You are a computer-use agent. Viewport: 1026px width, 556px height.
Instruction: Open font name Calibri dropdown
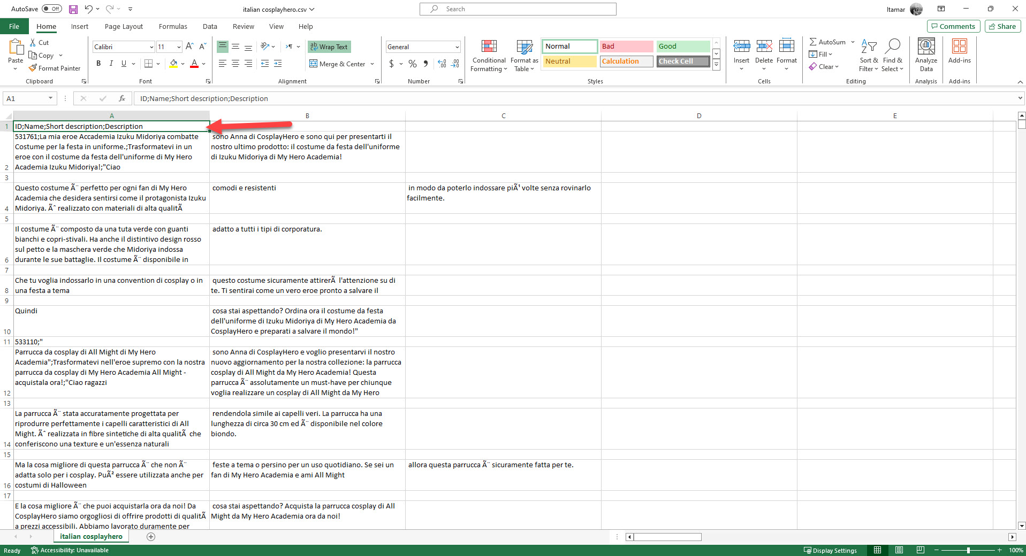pyautogui.click(x=151, y=47)
